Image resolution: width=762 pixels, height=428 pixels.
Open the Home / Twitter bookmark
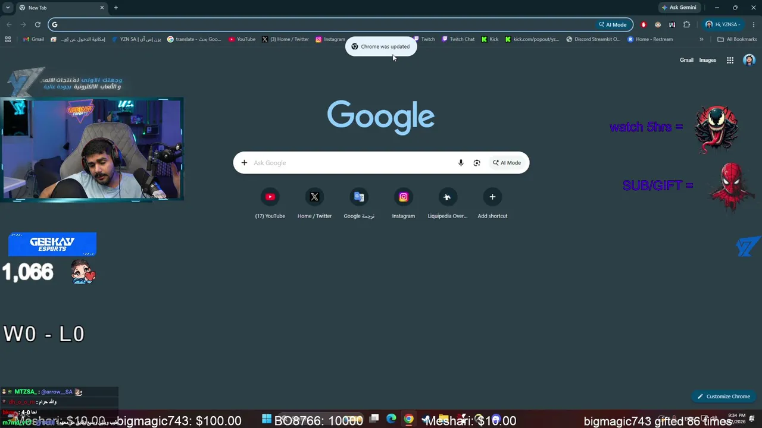(285, 39)
